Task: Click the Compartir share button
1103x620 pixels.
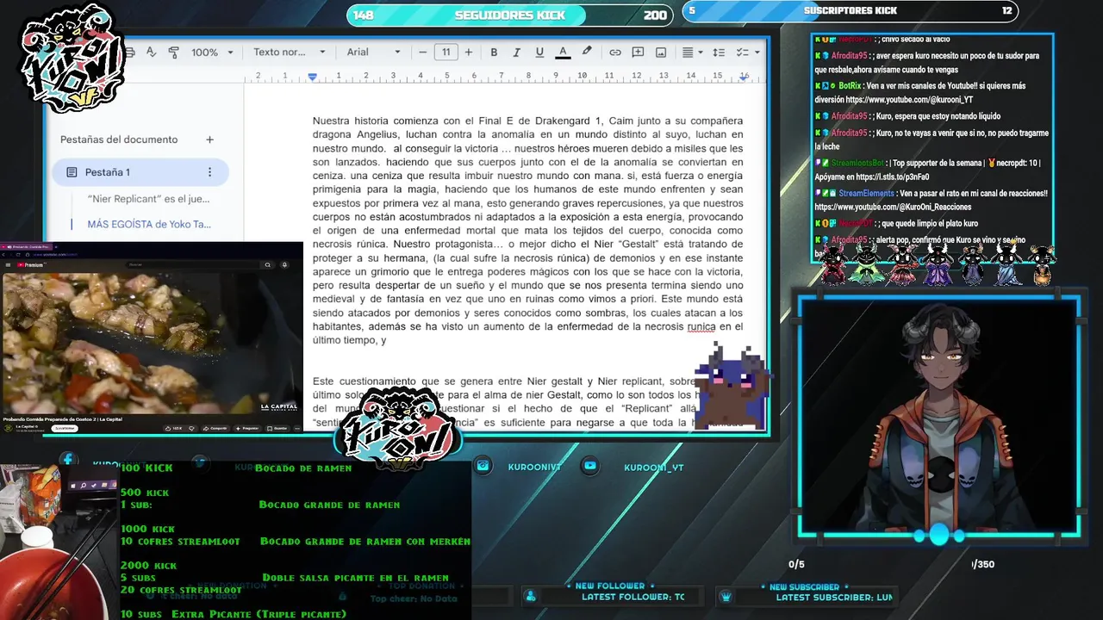Action: 215,428
